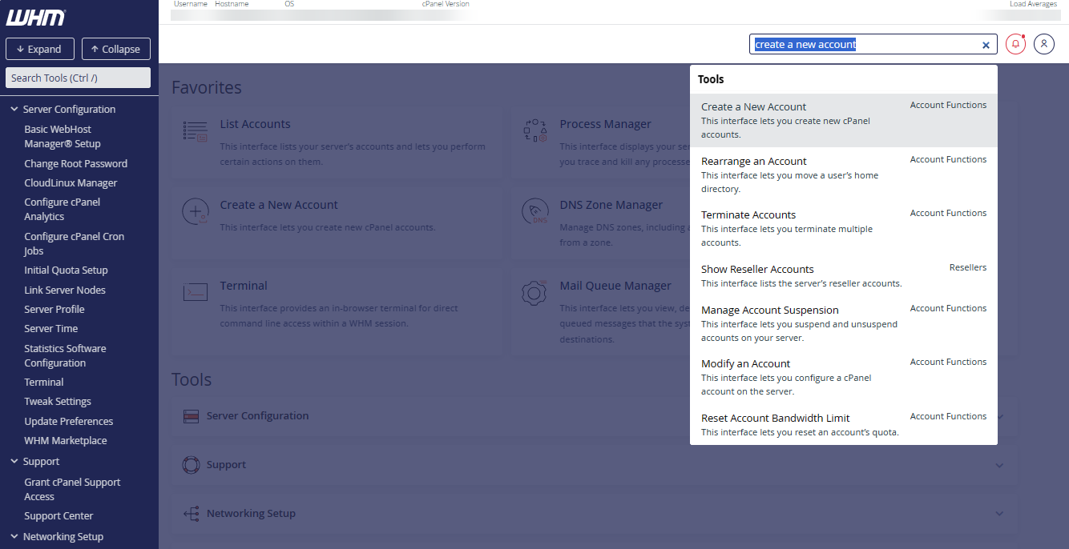Viewport: 1069px width, 549px height.
Task: Open Modify an Account result
Action: pyautogui.click(x=844, y=377)
